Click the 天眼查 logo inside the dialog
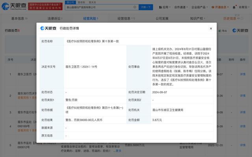 (x=48, y=28)
